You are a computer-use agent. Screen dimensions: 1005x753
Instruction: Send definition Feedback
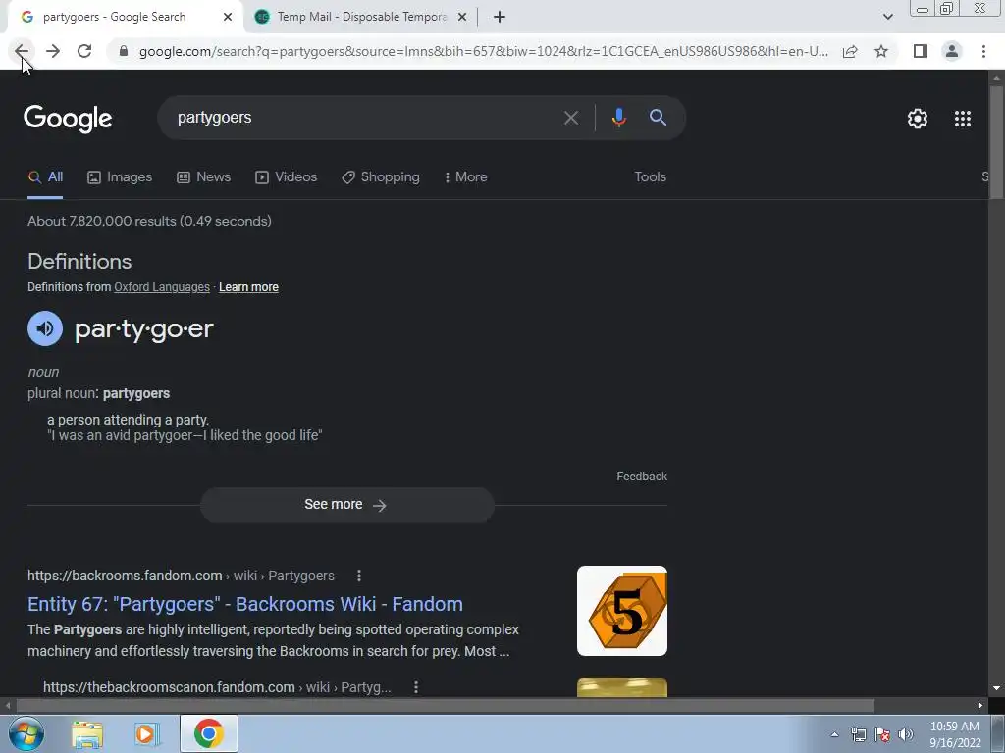[x=642, y=477]
